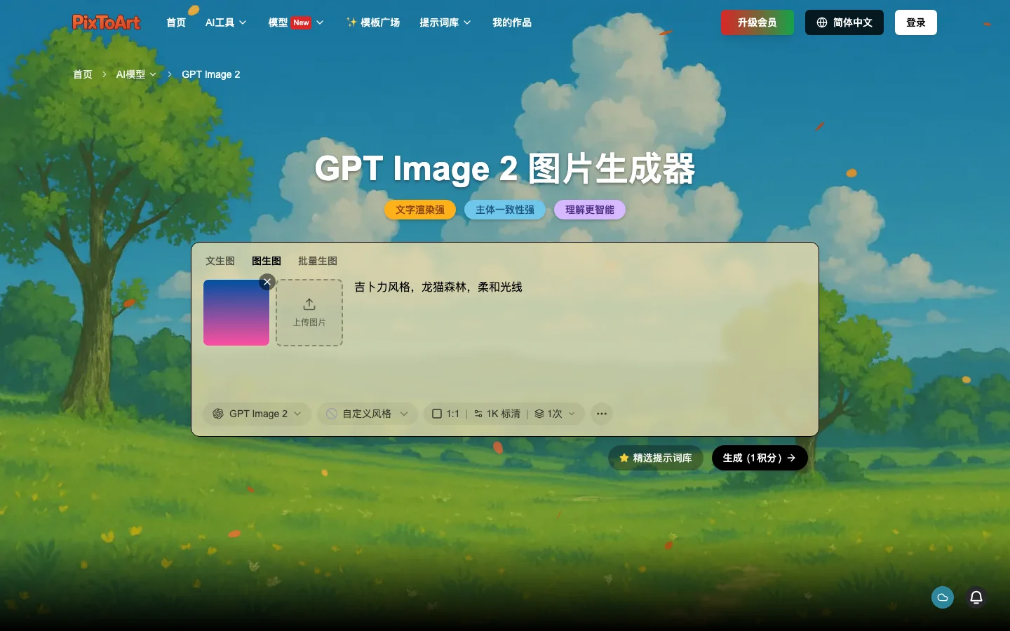
Task: Click the 升级会员 button
Action: pos(757,22)
